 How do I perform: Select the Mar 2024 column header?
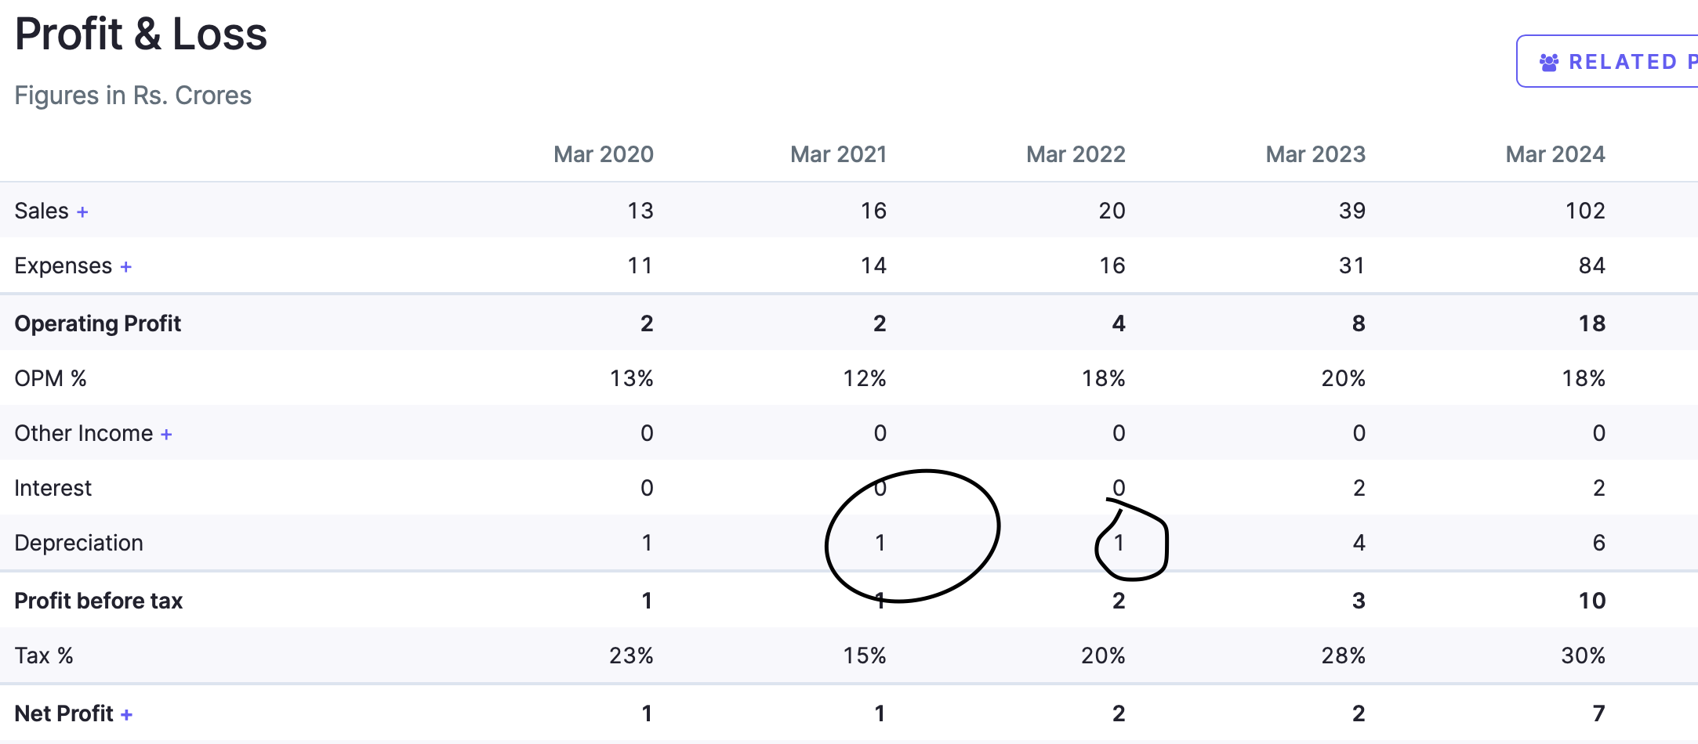tap(1555, 154)
